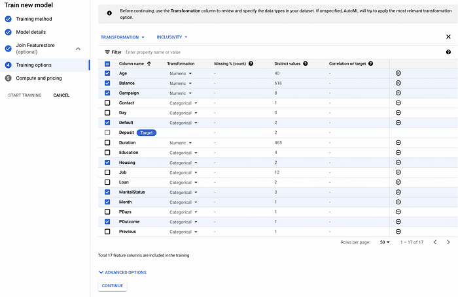Open the Rows per page dropdown

click(385, 242)
